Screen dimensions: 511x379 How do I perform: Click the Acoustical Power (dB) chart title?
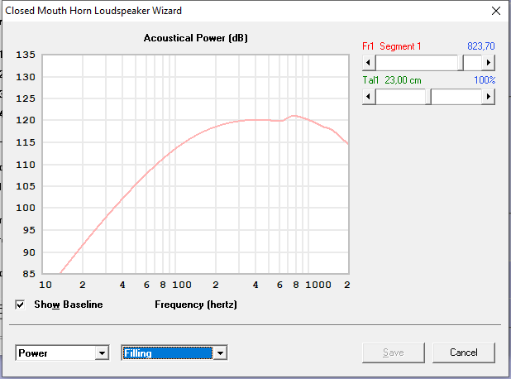click(x=195, y=38)
